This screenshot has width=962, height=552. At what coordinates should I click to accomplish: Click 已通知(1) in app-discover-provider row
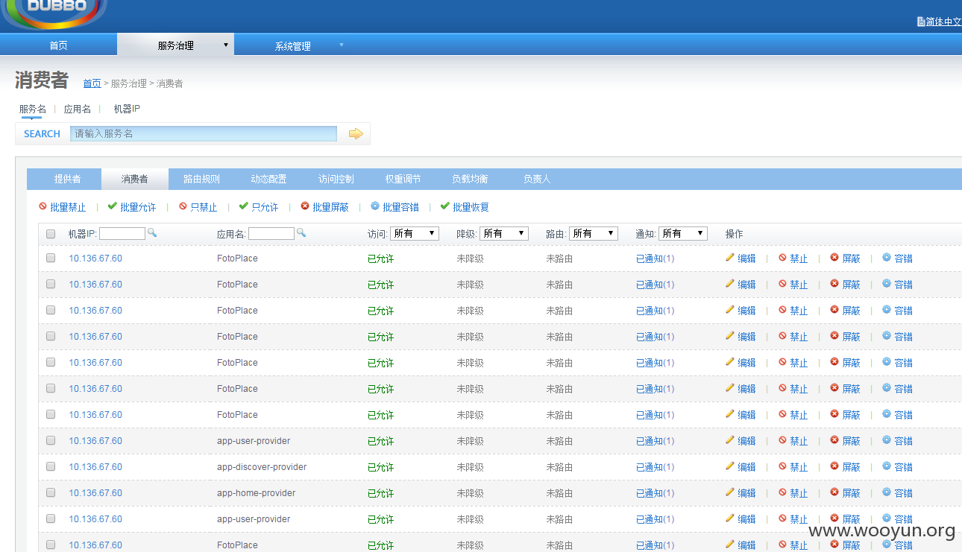point(655,467)
